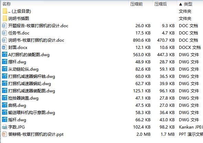Click the 125.1 KB size value

[x=142, y=91]
